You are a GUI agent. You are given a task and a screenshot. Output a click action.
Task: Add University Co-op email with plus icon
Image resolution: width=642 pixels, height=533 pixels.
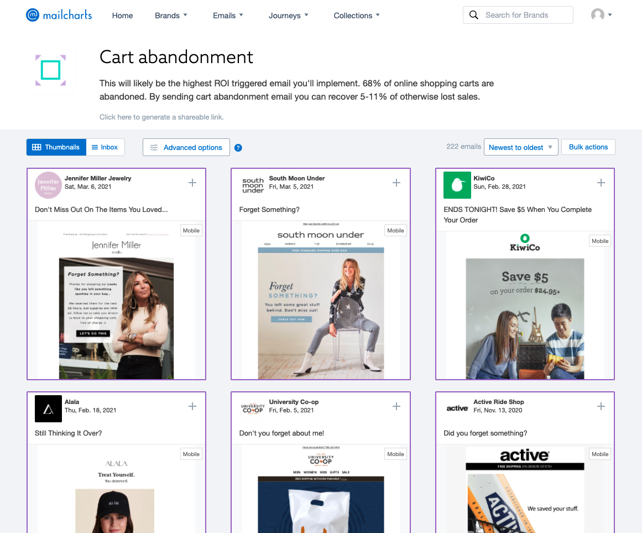click(396, 406)
